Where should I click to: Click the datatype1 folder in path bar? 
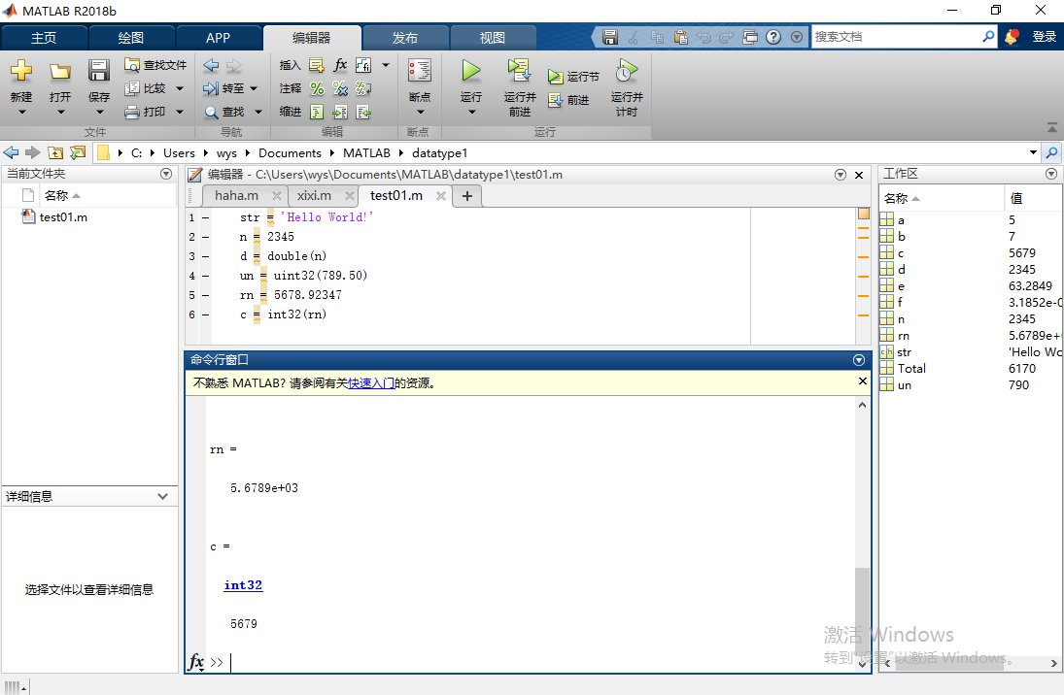coord(440,153)
